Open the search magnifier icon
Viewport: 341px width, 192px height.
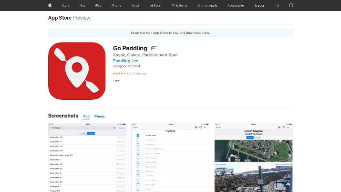point(277,5)
